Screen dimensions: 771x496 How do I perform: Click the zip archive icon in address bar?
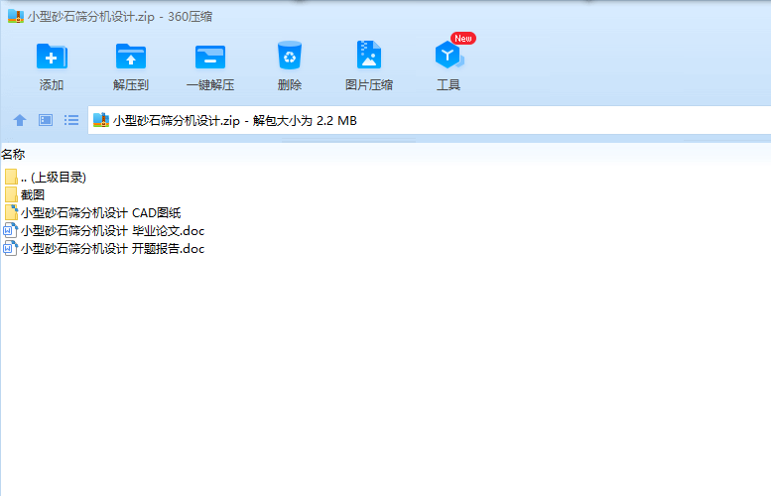pos(101,120)
